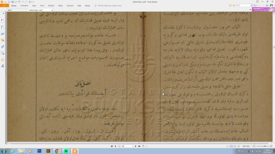Screen dimensions: 275x154
Task: Open File Explorer folder from taskbar
Action: (21, 151)
